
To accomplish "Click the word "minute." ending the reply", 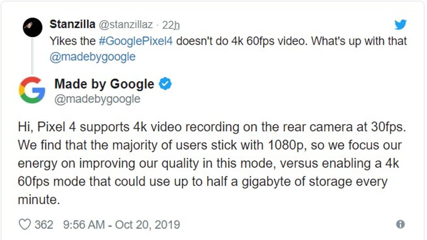I will tap(39, 199).
